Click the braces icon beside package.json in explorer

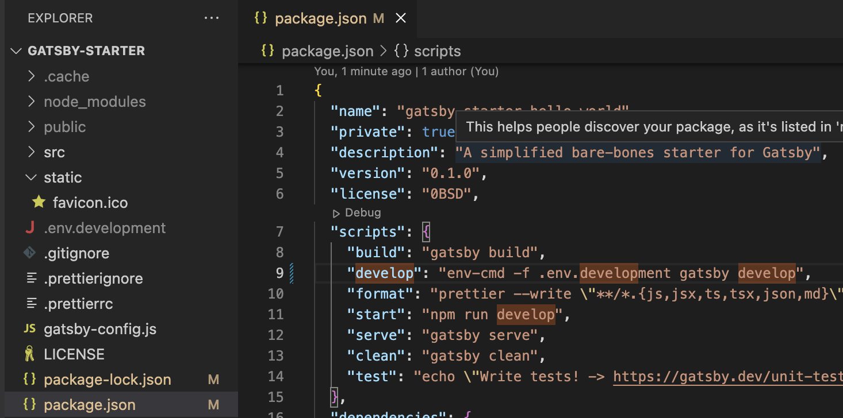pos(29,404)
